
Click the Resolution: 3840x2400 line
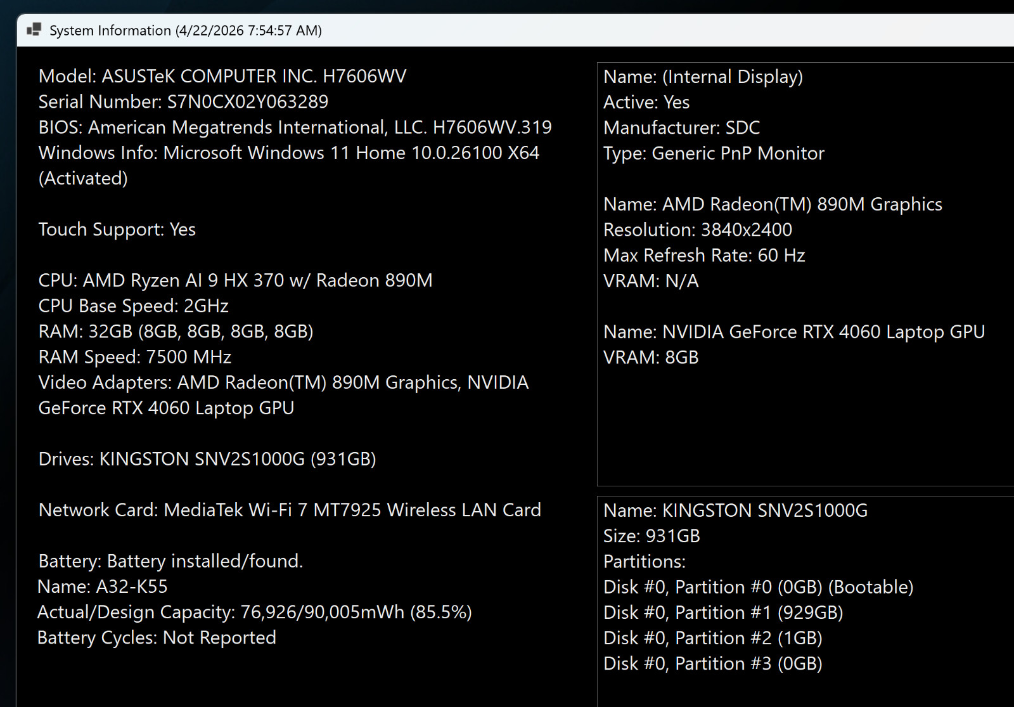[698, 230]
